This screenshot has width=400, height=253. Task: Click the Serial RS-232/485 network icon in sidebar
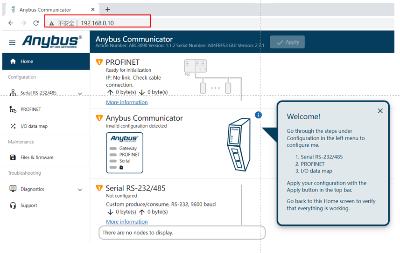pyautogui.click(x=13, y=92)
